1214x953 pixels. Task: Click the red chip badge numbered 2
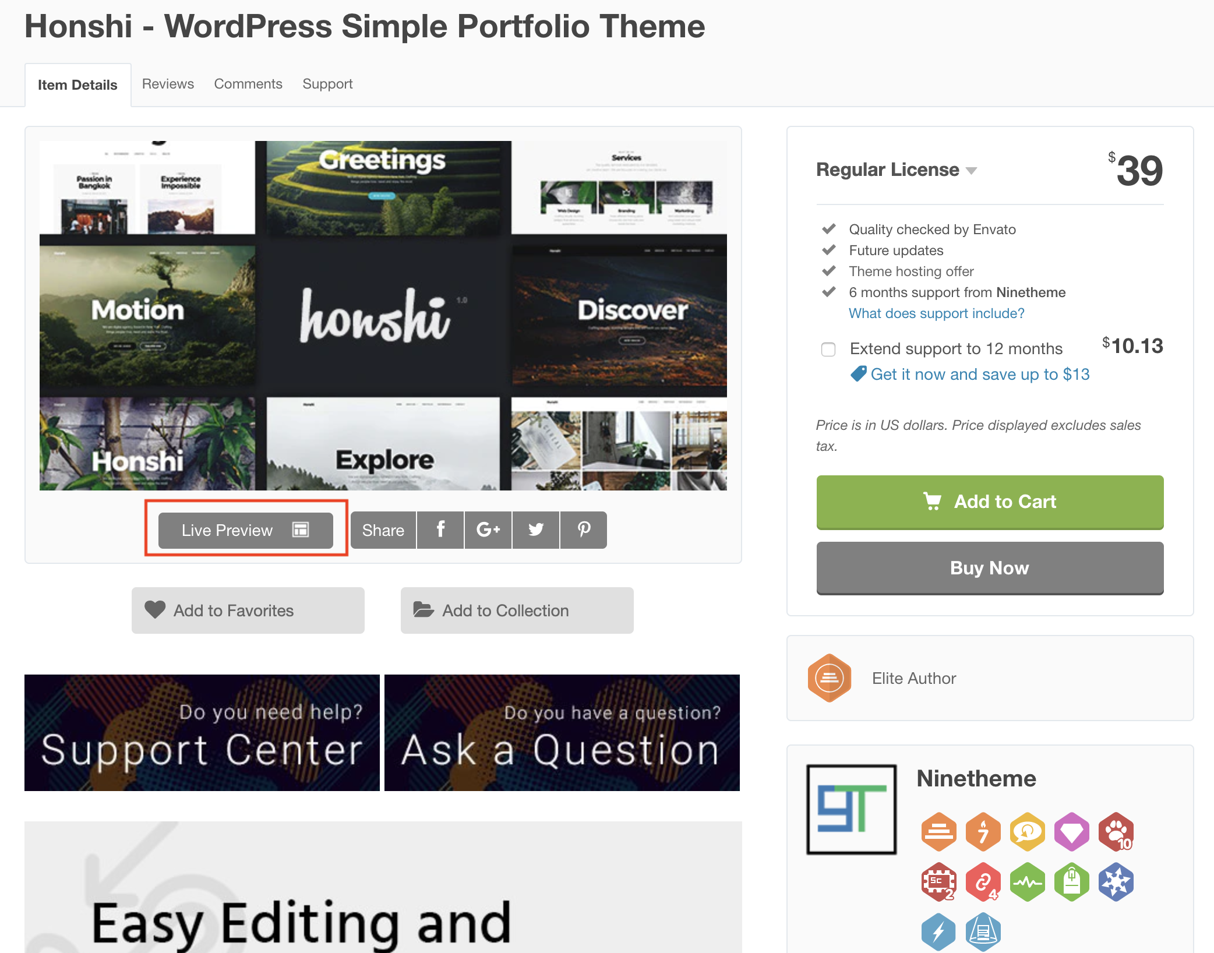pos(938,882)
